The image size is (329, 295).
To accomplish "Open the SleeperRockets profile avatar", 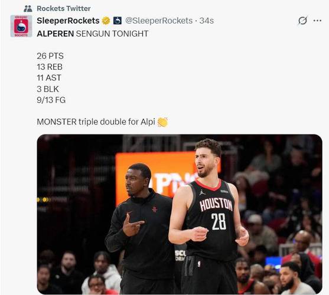I will click(21, 26).
